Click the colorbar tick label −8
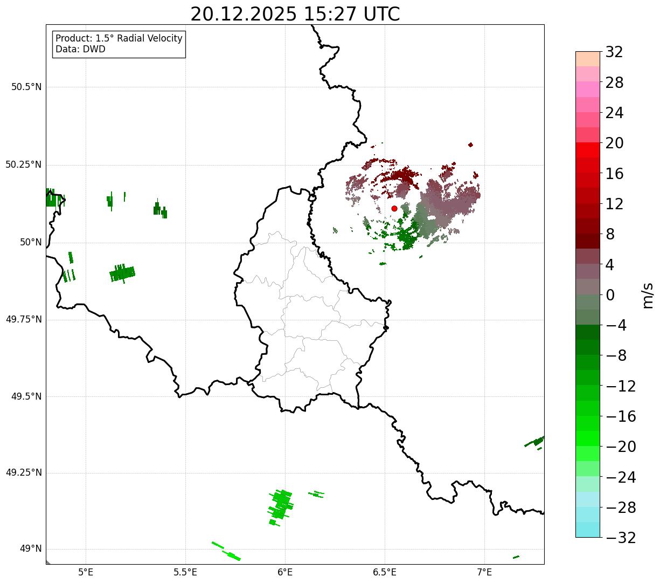Screen dimensions: 660x583 [616, 356]
